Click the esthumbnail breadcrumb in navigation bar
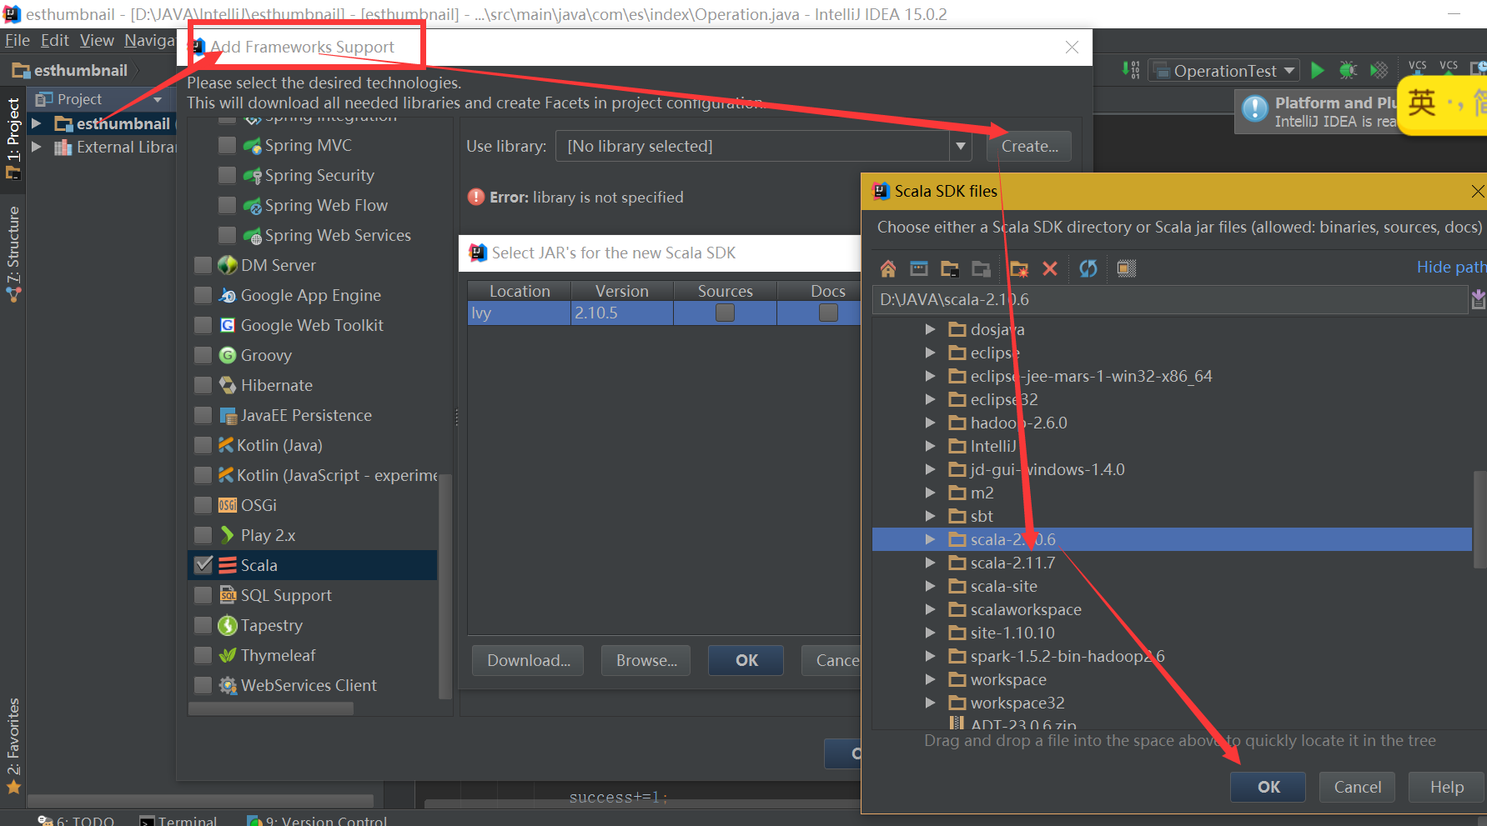The height and width of the screenshot is (826, 1487). pyautogui.click(x=71, y=71)
